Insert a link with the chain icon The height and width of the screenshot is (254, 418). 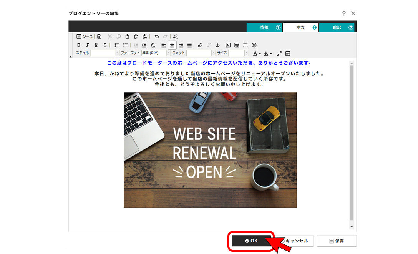pyautogui.click(x=200, y=45)
